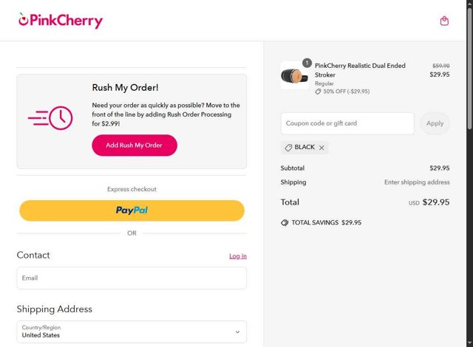
Task: Open the shopping bag cart icon
Action: coord(444,21)
